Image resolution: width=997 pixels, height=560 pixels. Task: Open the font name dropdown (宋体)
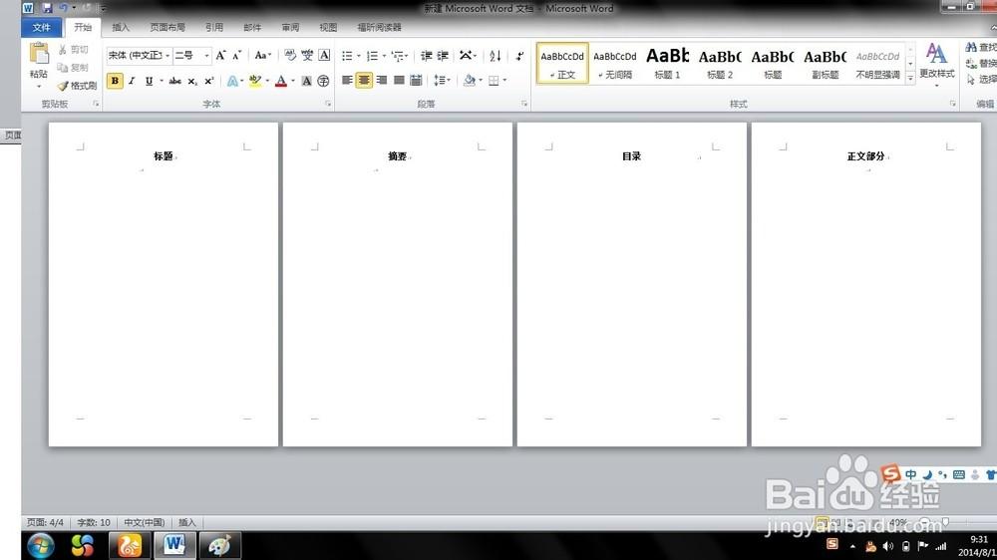pyautogui.click(x=139, y=56)
